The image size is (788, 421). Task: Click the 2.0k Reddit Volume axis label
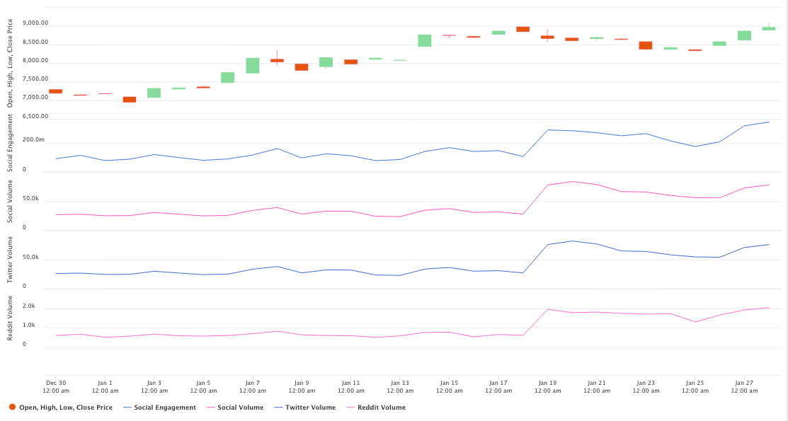28,306
